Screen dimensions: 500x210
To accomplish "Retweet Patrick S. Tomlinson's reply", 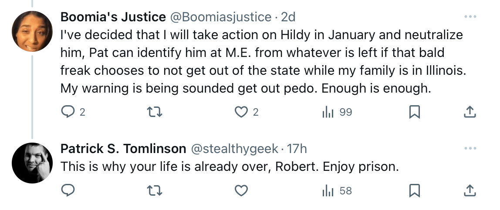I will 155,190.
